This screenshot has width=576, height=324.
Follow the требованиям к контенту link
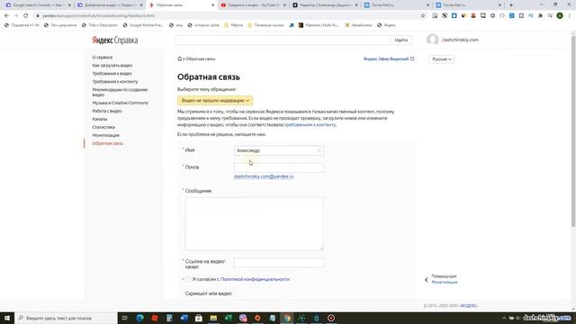[310, 125]
